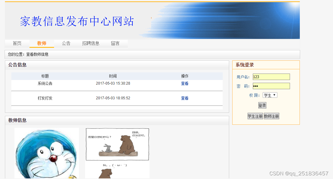Select the 教师 navigation tab
333x179 pixels.
[x=42, y=44]
